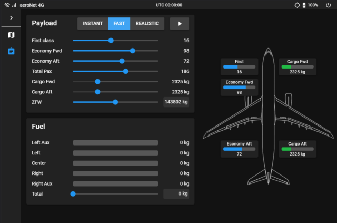Click the Economy Fwd slider handle
Viewport: 337px width, 223px height.
click(x=132, y=51)
